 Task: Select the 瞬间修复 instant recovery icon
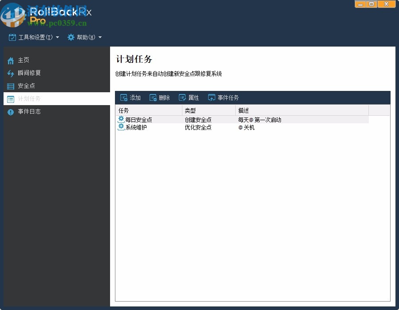click(11, 73)
